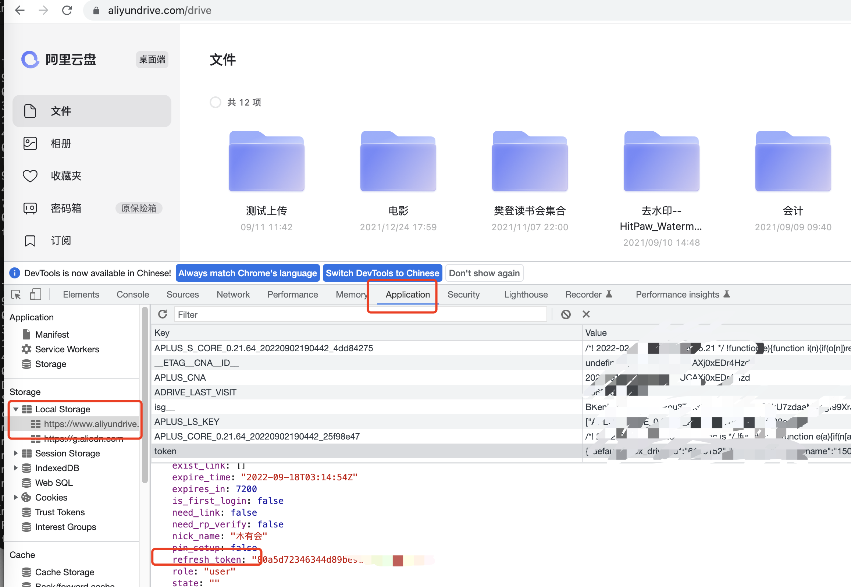The image size is (851, 587).
Task: Open 订阅 subscriptions section
Action: pyautogui.click(x=92, y=241)
